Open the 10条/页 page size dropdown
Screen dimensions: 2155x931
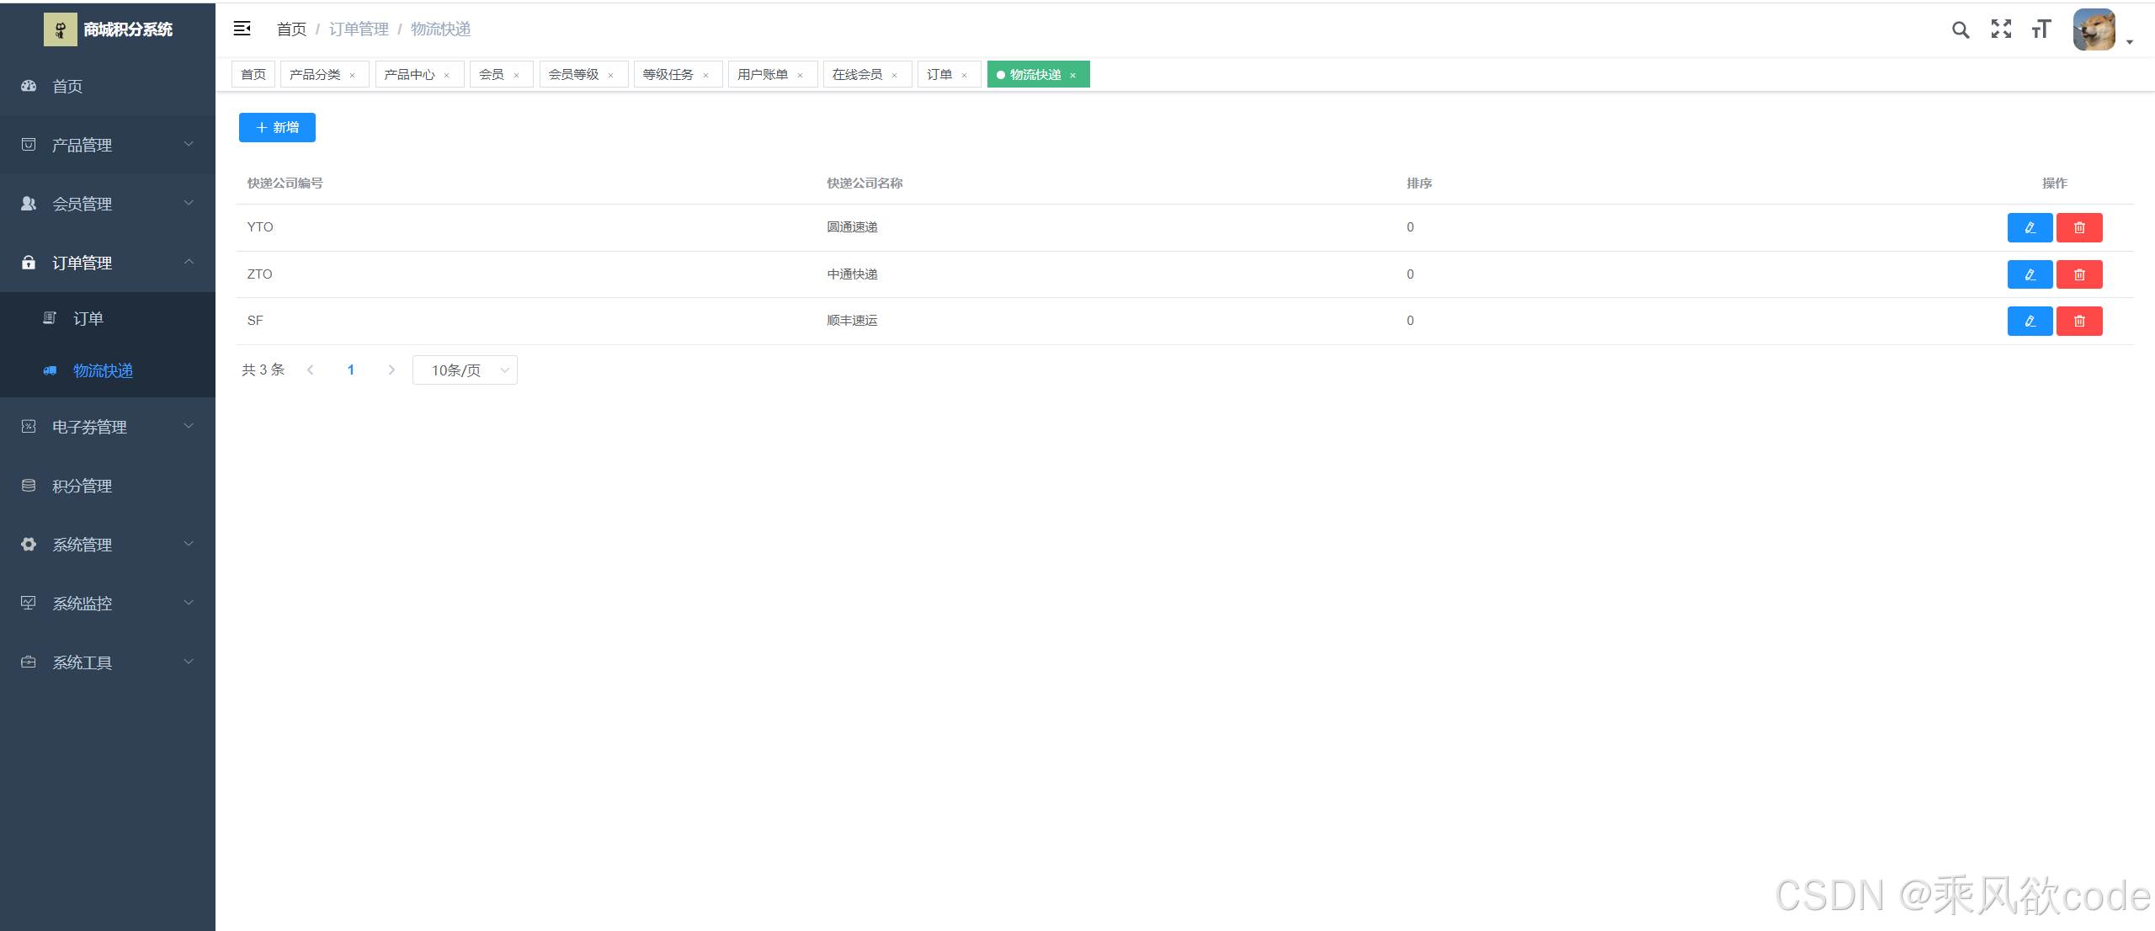465,370
